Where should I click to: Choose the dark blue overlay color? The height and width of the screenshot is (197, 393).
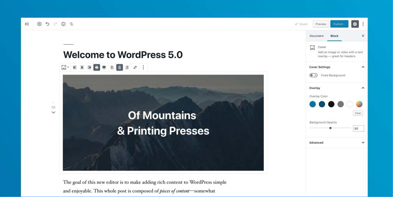pyautogui.click(x=322, y=104)
